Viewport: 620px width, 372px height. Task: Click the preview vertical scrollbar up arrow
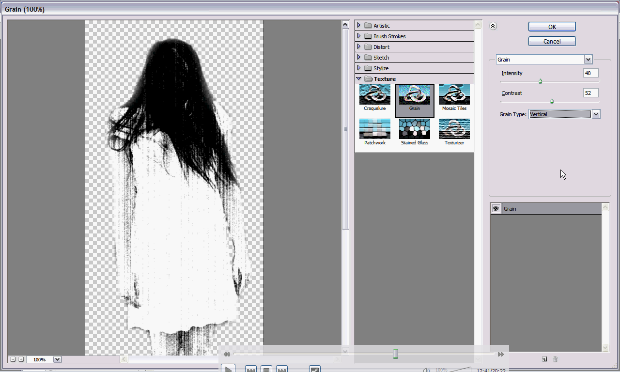click(x=345, y=24)
